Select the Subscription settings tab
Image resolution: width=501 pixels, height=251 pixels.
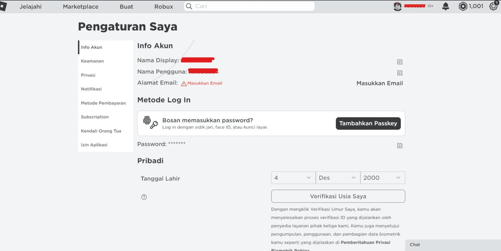[x=105, y=117]
